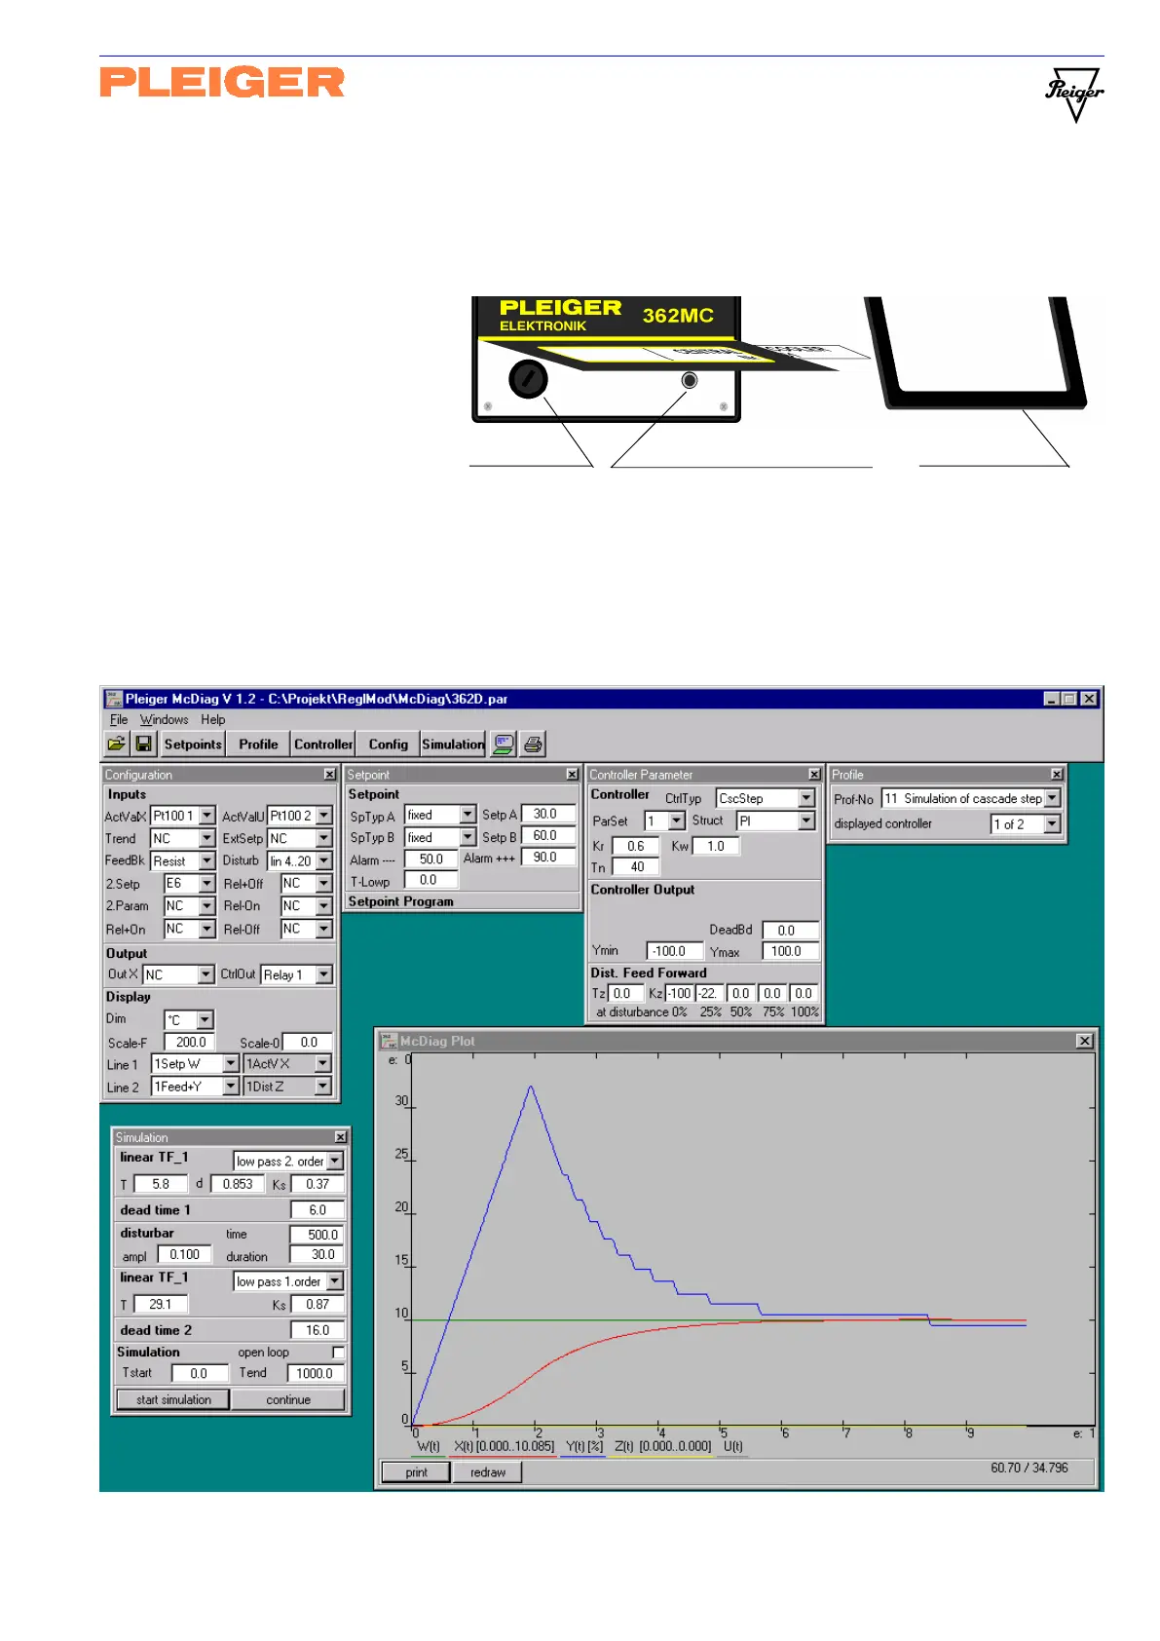Screen dimensions: 1160x1641
Task: Expand the ActValX Pt100 1 dropdown
Action: click(x=206, y=815)
